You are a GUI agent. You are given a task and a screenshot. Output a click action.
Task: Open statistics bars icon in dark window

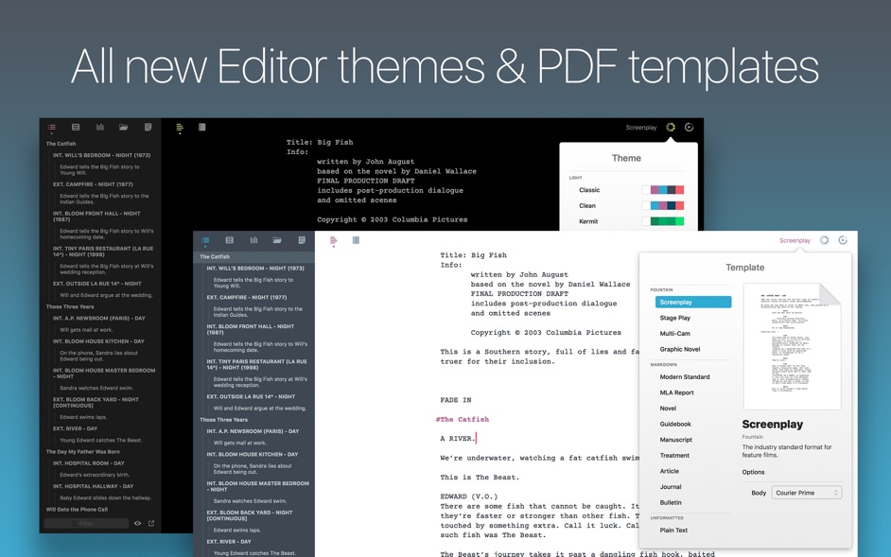100,128
